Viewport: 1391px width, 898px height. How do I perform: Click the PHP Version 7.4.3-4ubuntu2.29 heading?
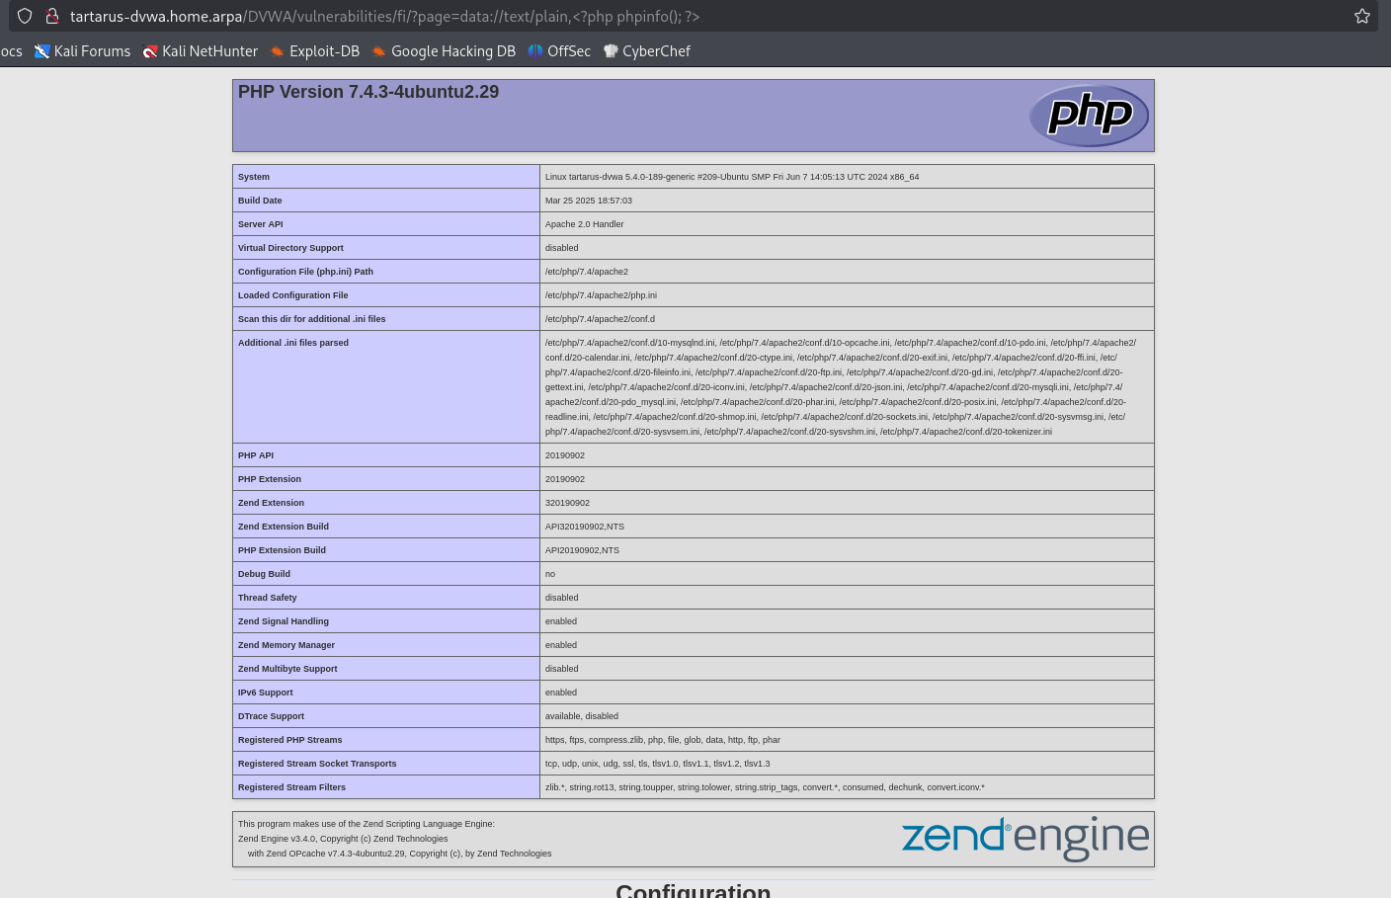click(368, 92)
